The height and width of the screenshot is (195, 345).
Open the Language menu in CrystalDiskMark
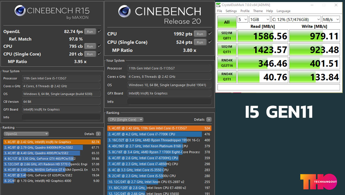pyautogui.click(x=283, y=11)
